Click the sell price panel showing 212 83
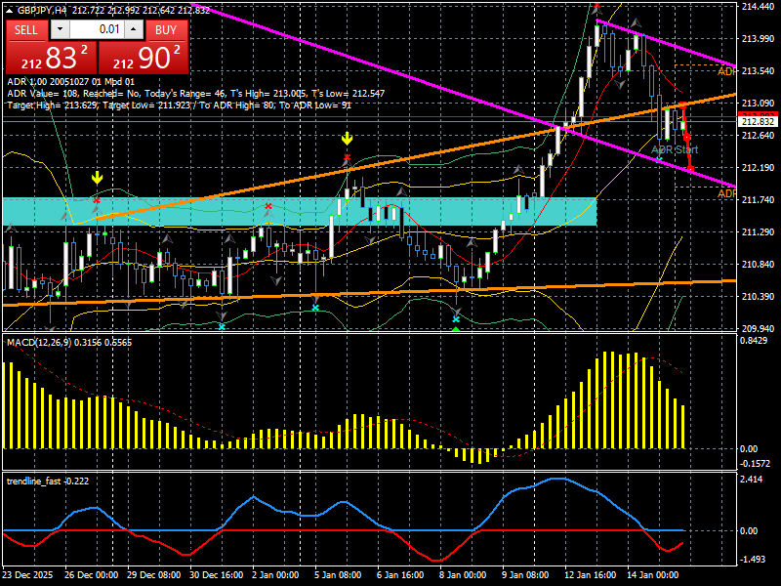The width and height of the screenshot is (781, 586). tap(51, 58)
